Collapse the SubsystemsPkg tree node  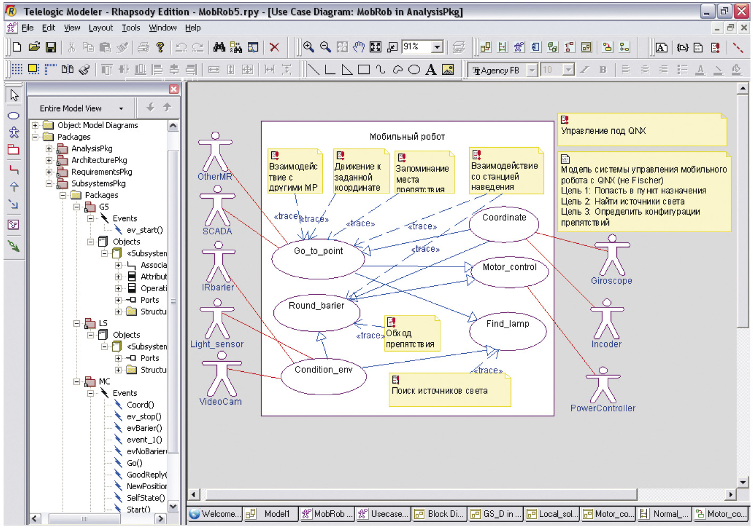(x=49, y=184)
